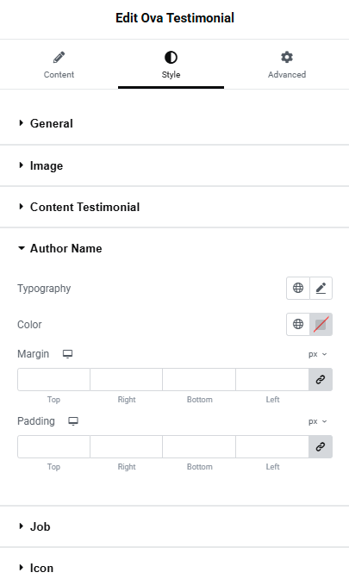The width and height of the screenshot is (349, 585).
Task: Toggle the Padding link values button
Action: (x=321, y=446)
